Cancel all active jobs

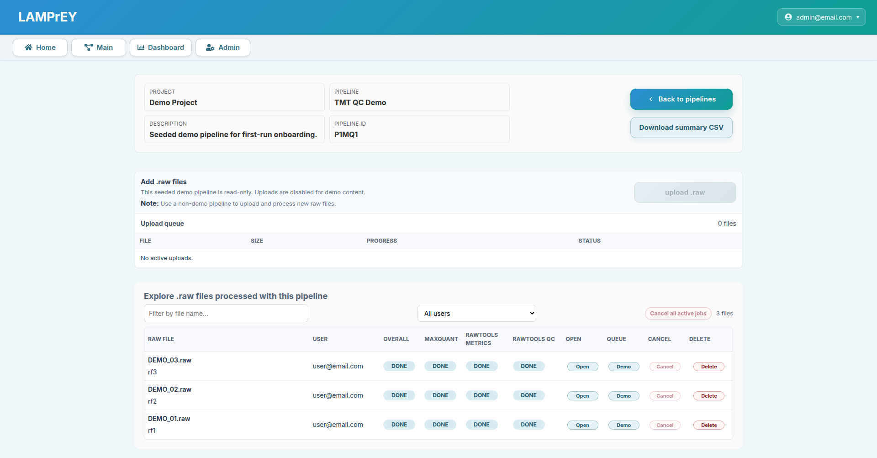[678, 314]
